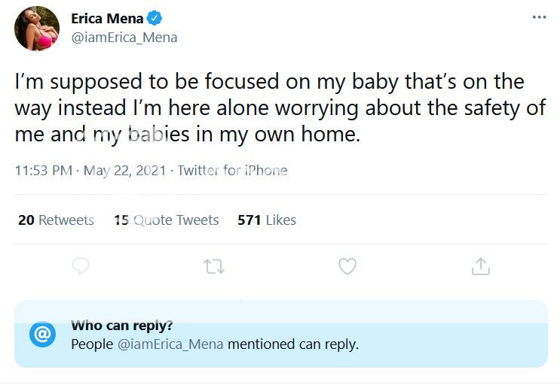The height and width of the screenshot is (388, 560).
Task: Click the Twitter for iPhone source link
Action: [232, 171]
